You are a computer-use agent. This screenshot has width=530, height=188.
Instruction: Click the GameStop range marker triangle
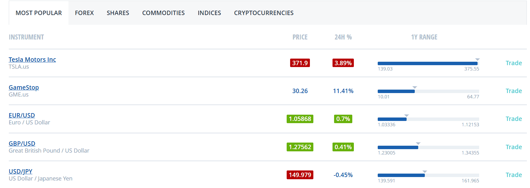[x=415, y=87]
